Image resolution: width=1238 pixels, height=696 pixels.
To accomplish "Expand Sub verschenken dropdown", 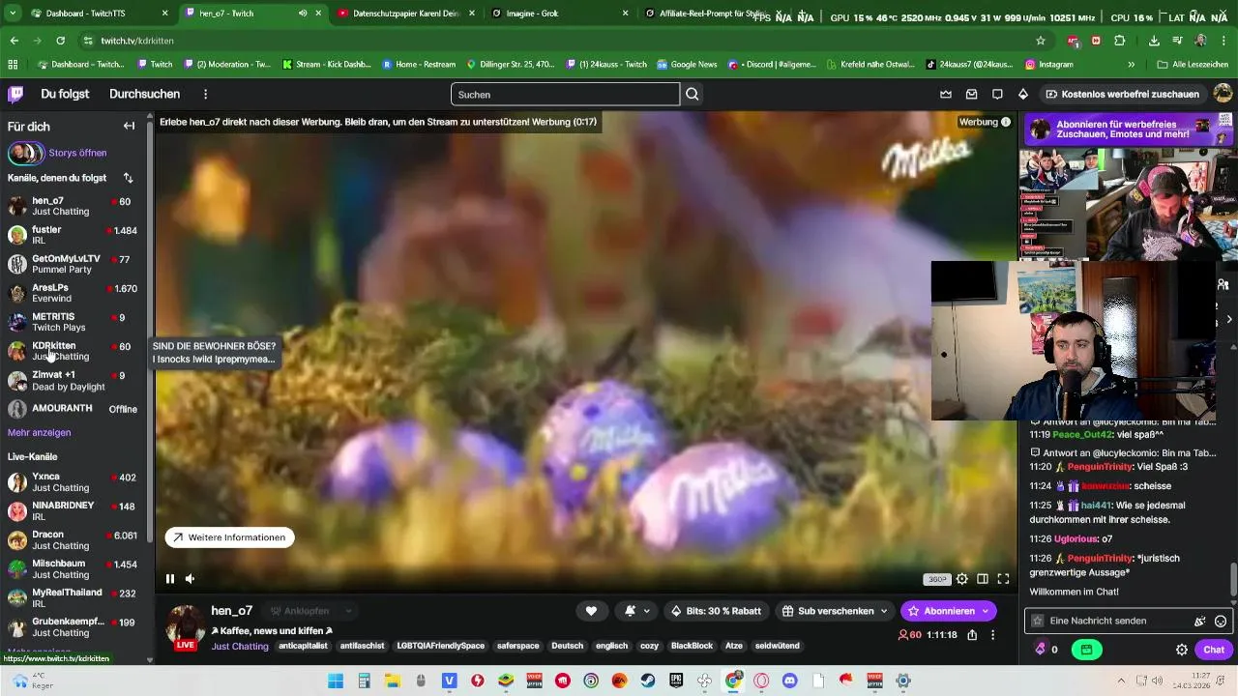I will [x=836, y=611].
